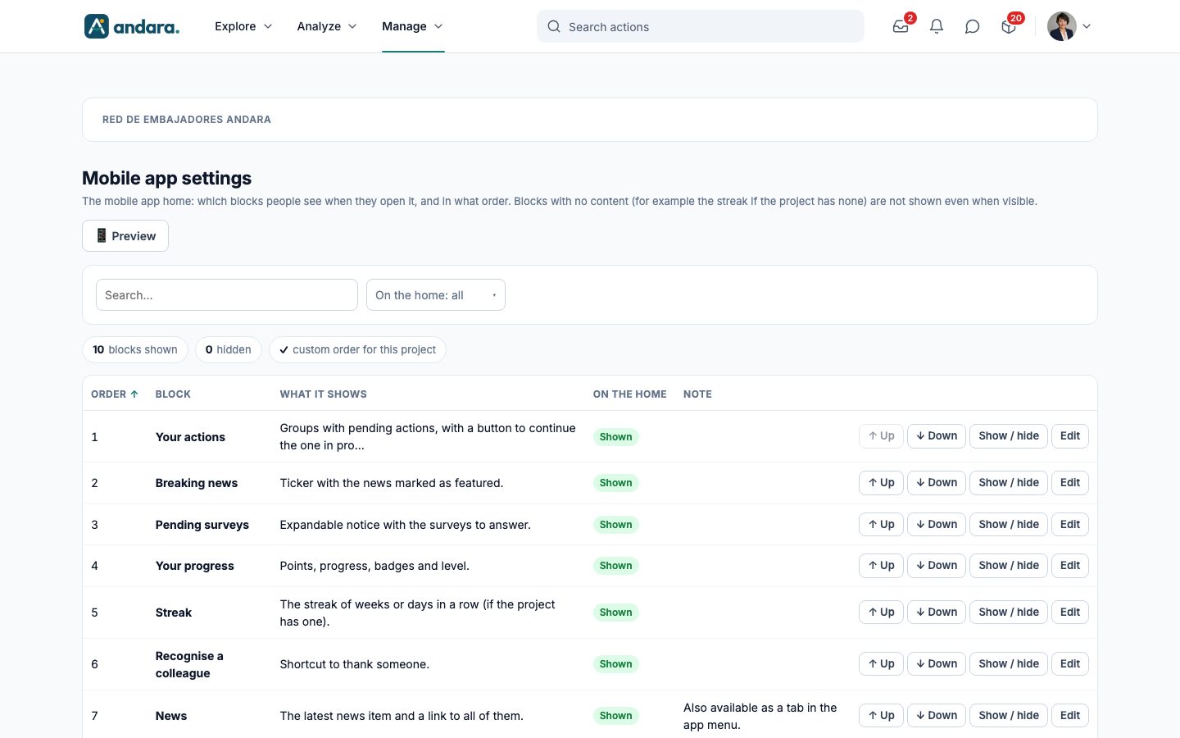Toggle Show / hide for Pending surveys
This screenshot has width=1180, height=738.
click(1009, 525)
